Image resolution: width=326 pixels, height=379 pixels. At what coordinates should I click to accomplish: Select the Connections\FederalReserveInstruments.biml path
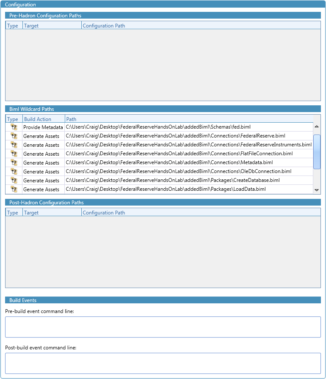189,145
